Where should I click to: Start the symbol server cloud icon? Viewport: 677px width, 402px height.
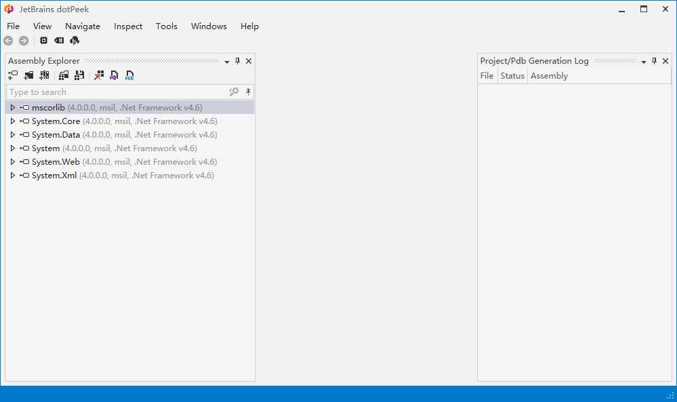[x=75, y=41]
